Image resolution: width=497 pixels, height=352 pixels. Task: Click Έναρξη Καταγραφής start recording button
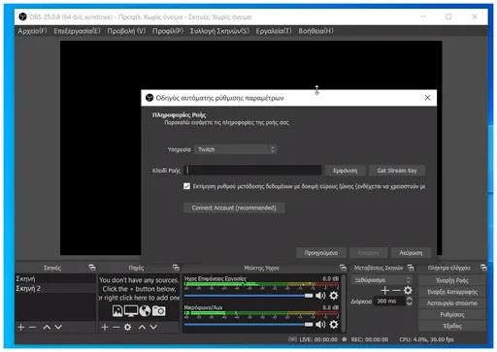[452, 292]
